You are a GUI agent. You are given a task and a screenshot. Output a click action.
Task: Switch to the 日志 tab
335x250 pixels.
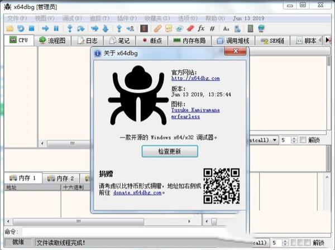87,41
